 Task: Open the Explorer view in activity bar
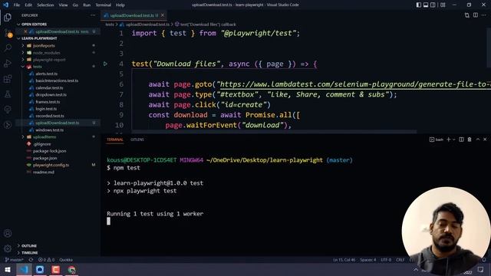(8, 18)
